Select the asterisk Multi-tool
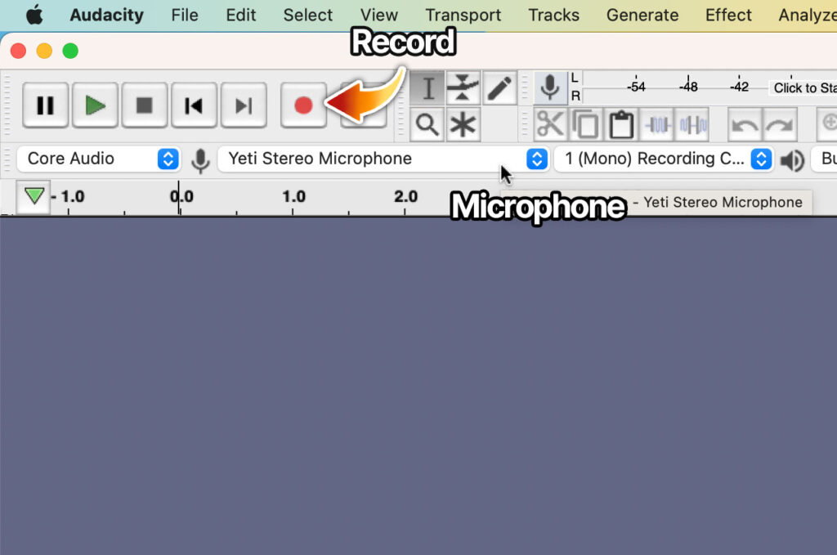 click(463, 125)
